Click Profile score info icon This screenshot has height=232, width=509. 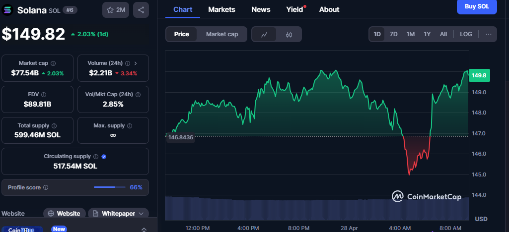coord(46,187)
